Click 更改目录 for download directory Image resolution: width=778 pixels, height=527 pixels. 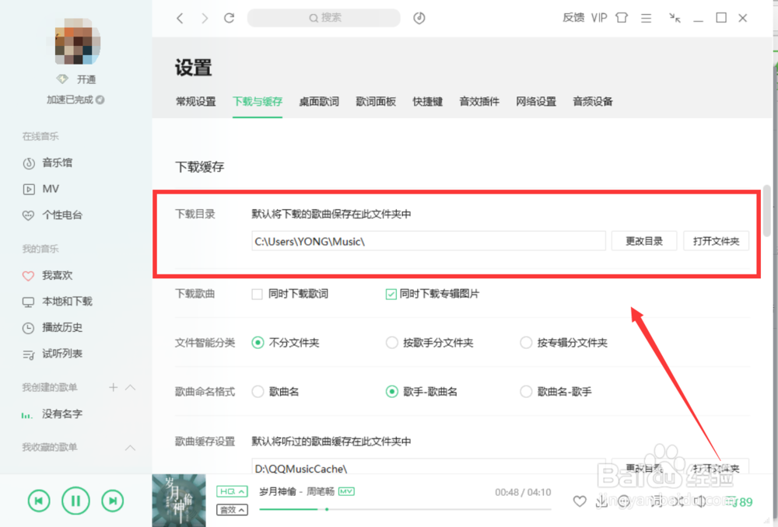(x=644, y=241)
